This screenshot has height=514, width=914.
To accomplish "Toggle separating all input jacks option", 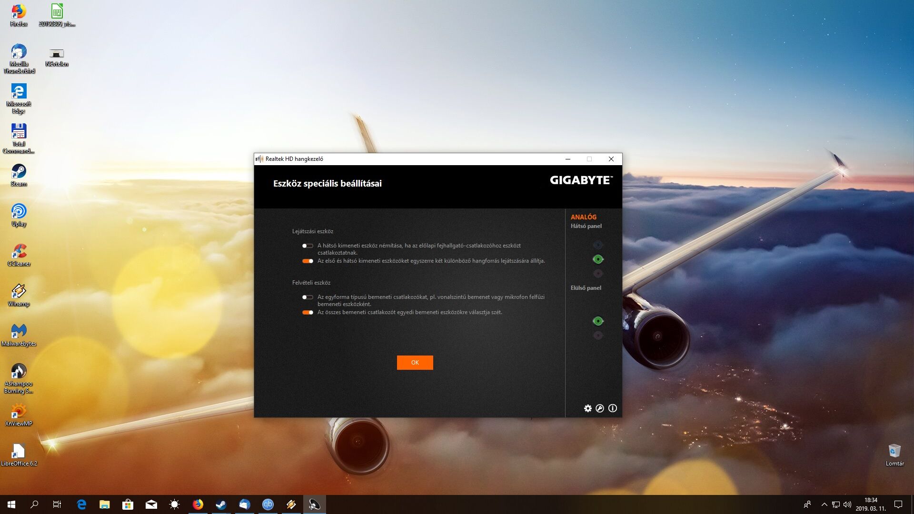I will pos(308,313).
